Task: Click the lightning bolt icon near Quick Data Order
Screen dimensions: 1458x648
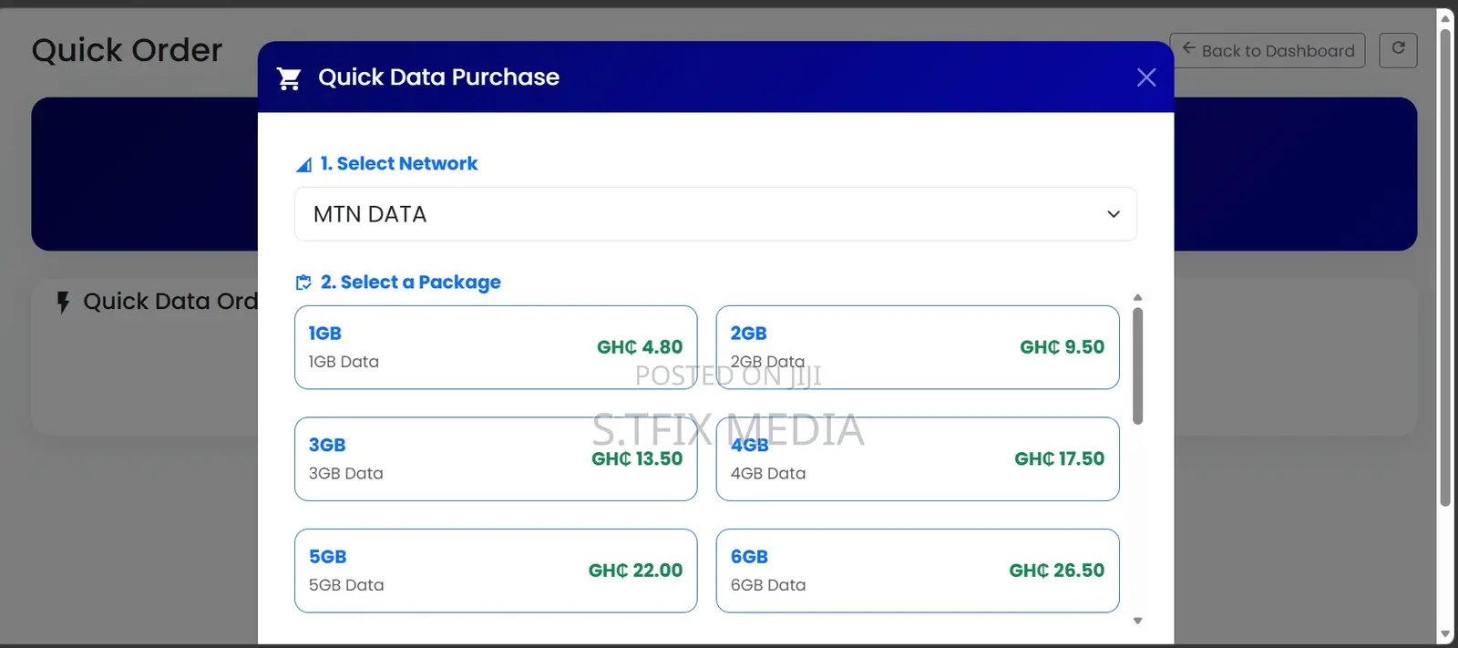Action: point(63,302)
